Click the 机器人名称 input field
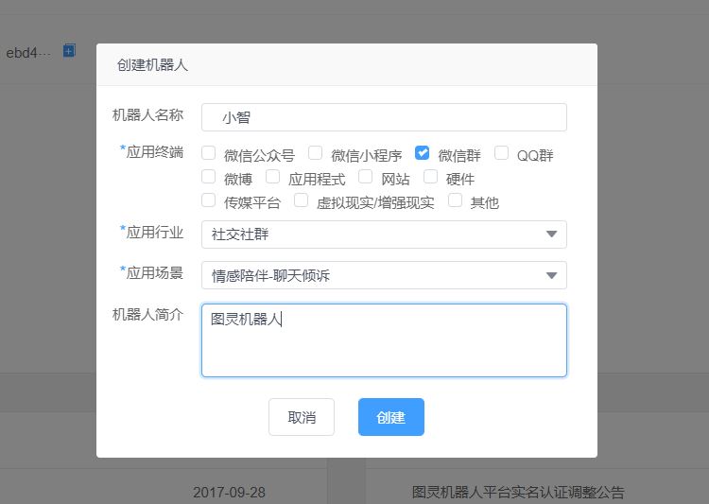Image resolution: width=709 pixels, height=504 pixels. 384,117
